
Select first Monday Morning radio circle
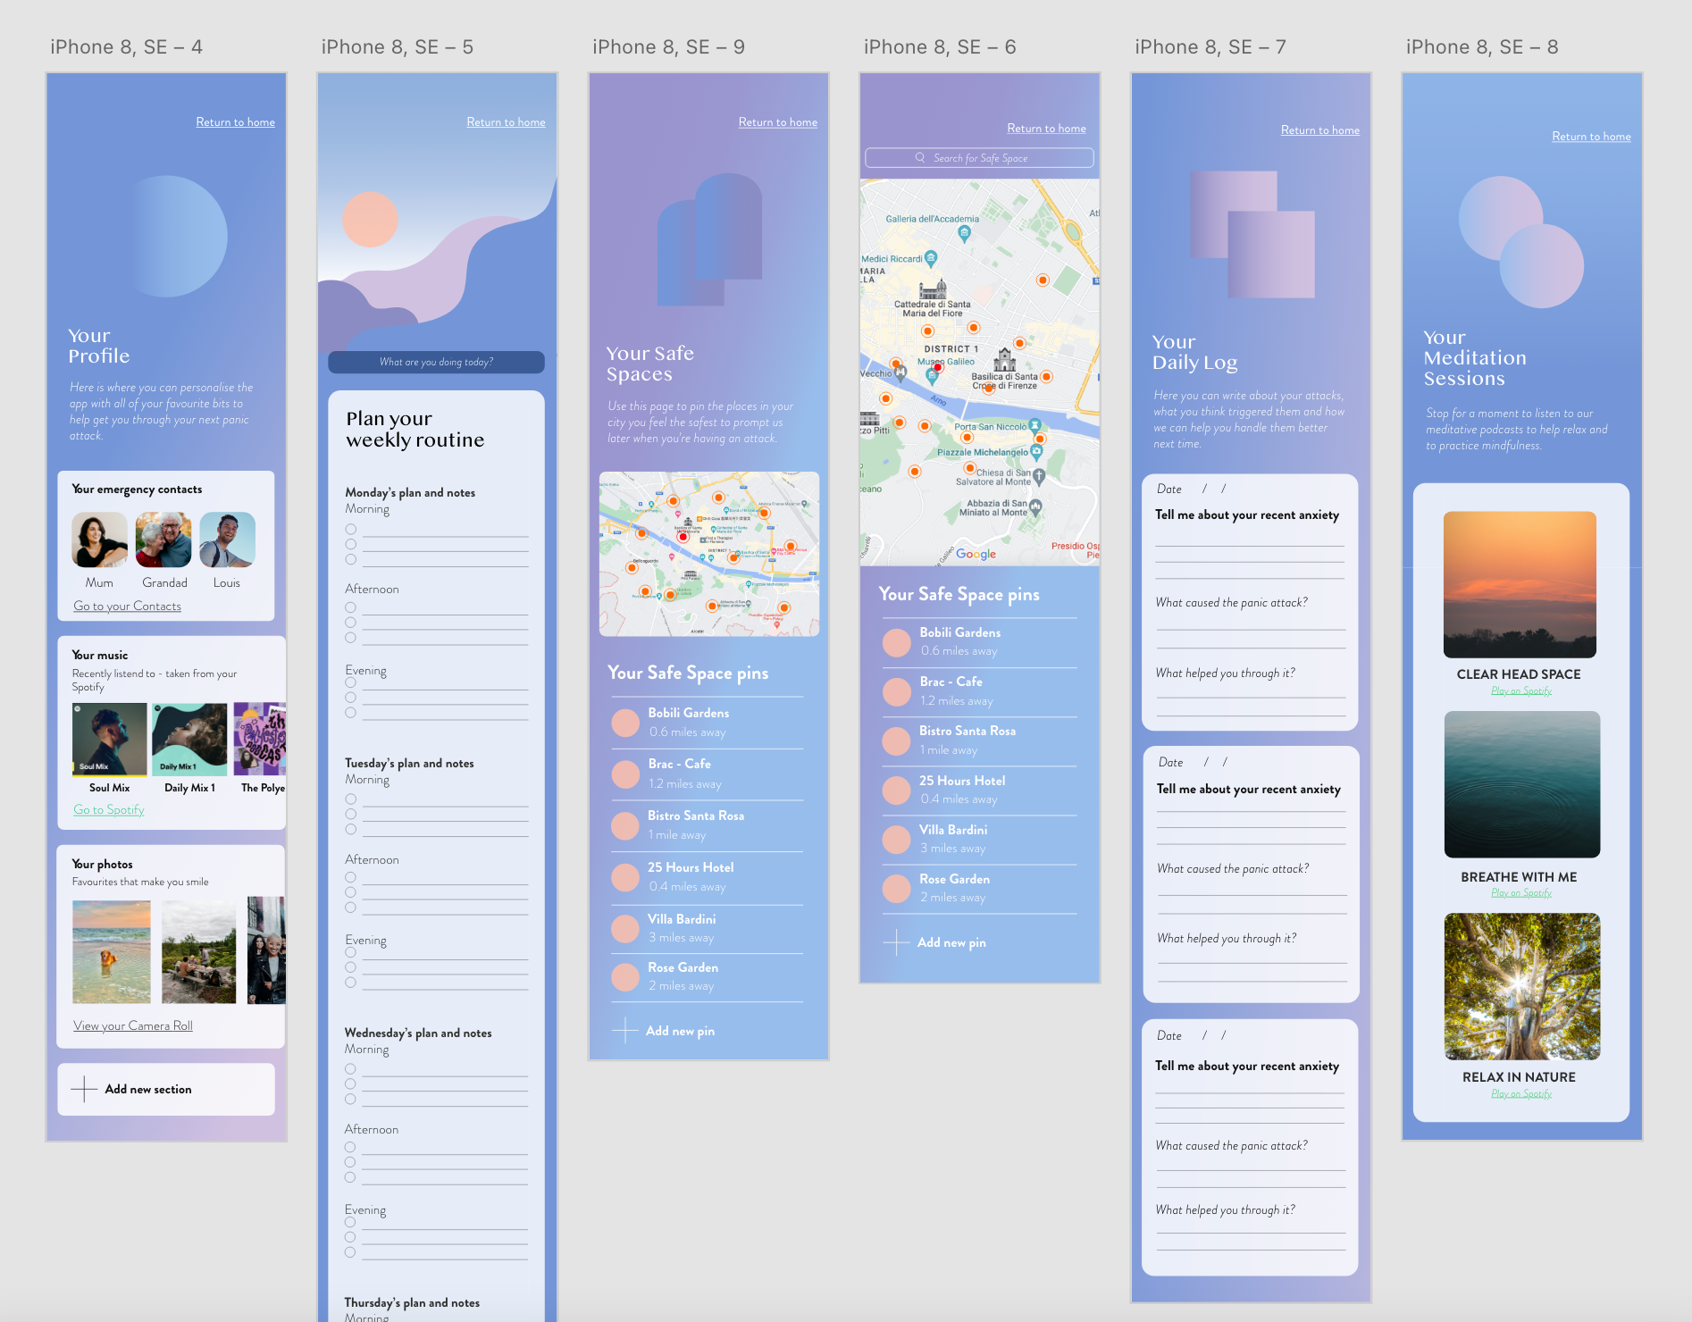coord(351,530)
